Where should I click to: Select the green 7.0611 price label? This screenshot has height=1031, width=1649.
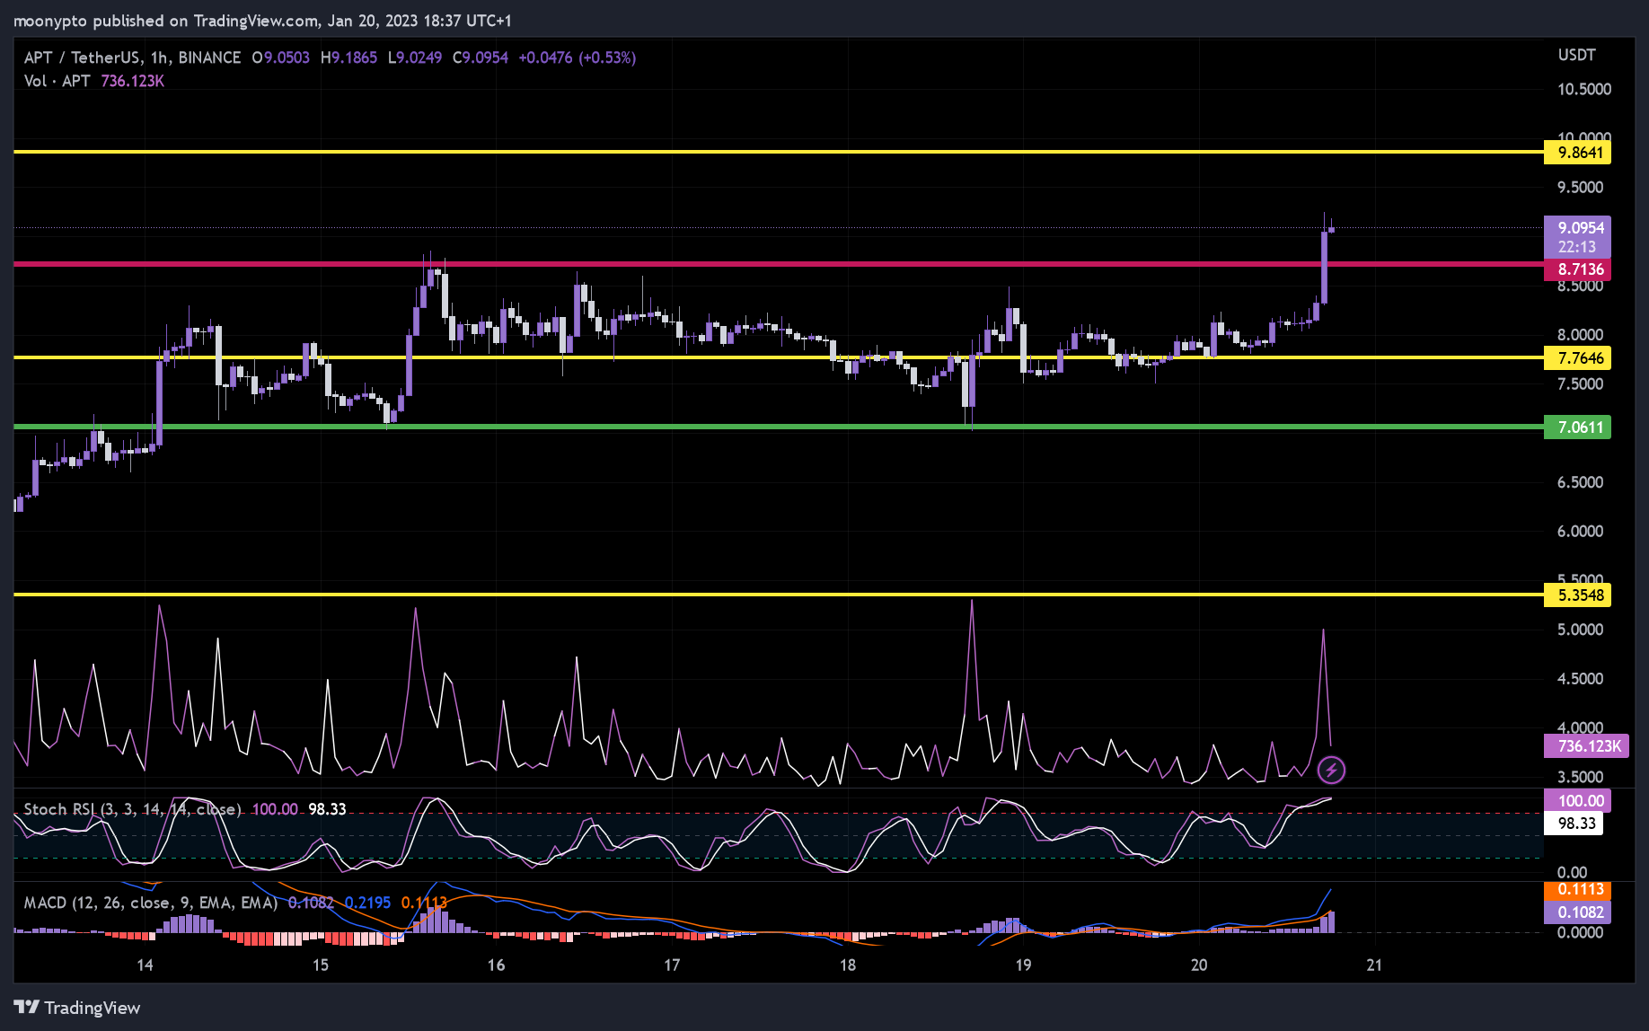pyautogui.click(x=1577, y=427)
